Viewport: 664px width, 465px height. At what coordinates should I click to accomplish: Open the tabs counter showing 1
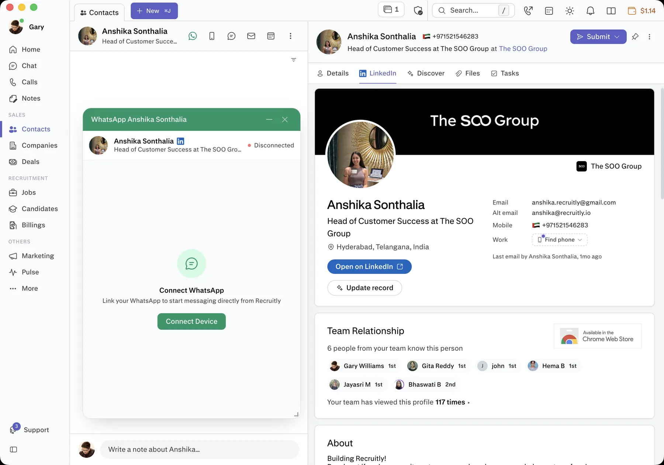(391, 10)
